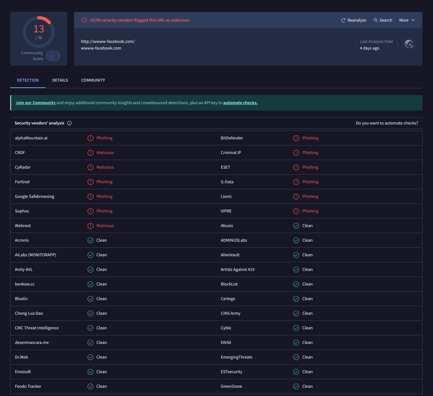433x396 pixels.
Task: Select the DNS8 vendor name
Action: tap(226, 343)
